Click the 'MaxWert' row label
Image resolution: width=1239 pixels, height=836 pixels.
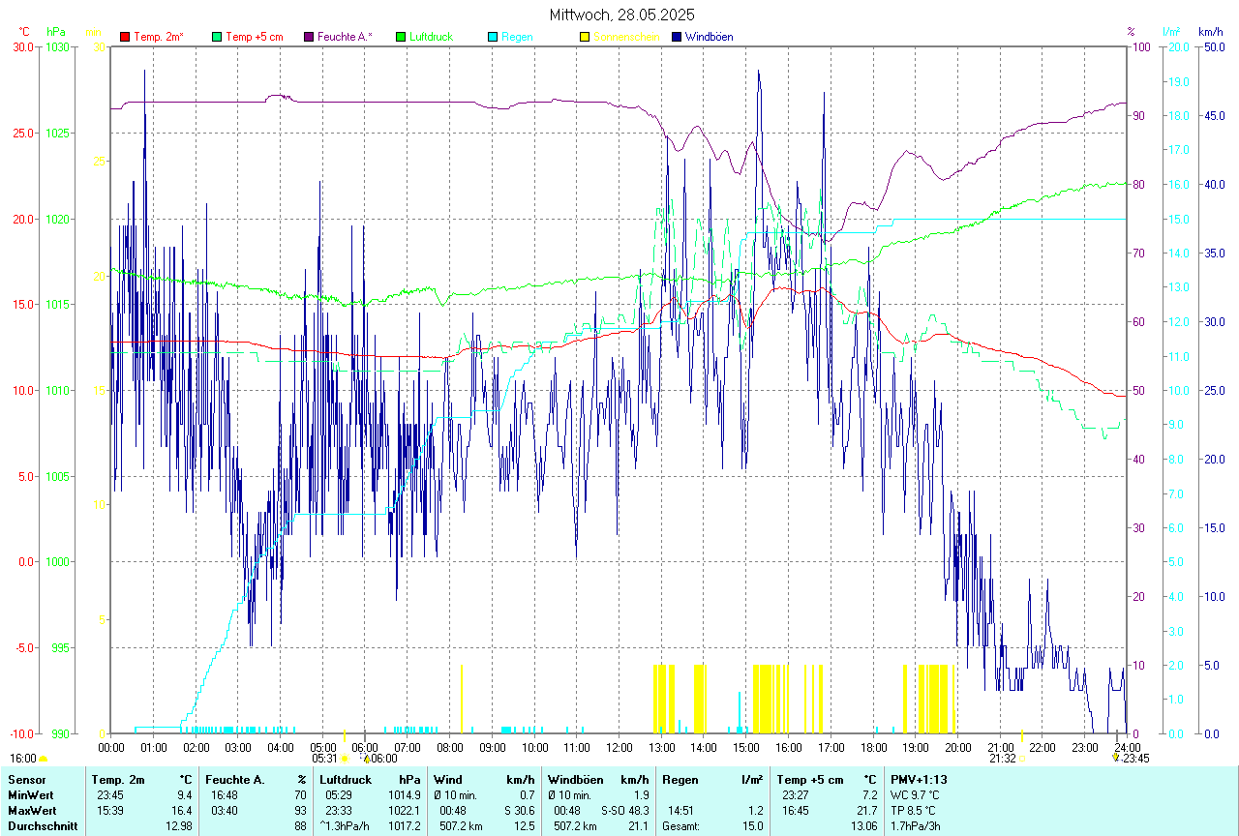click(x=30, y=811)
